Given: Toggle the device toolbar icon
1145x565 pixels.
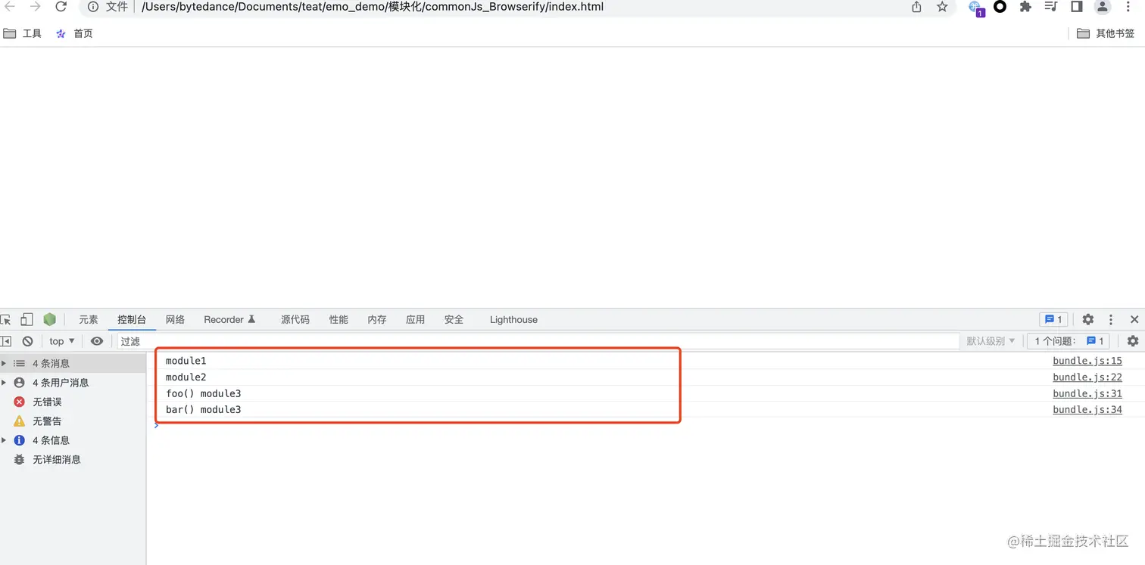Looking at the screenshot, I should point(27,319).
